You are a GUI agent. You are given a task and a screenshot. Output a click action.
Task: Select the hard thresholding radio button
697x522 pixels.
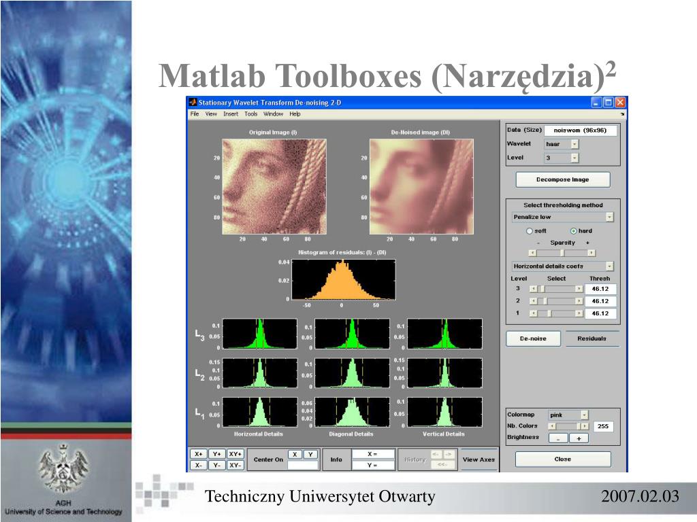573,231
